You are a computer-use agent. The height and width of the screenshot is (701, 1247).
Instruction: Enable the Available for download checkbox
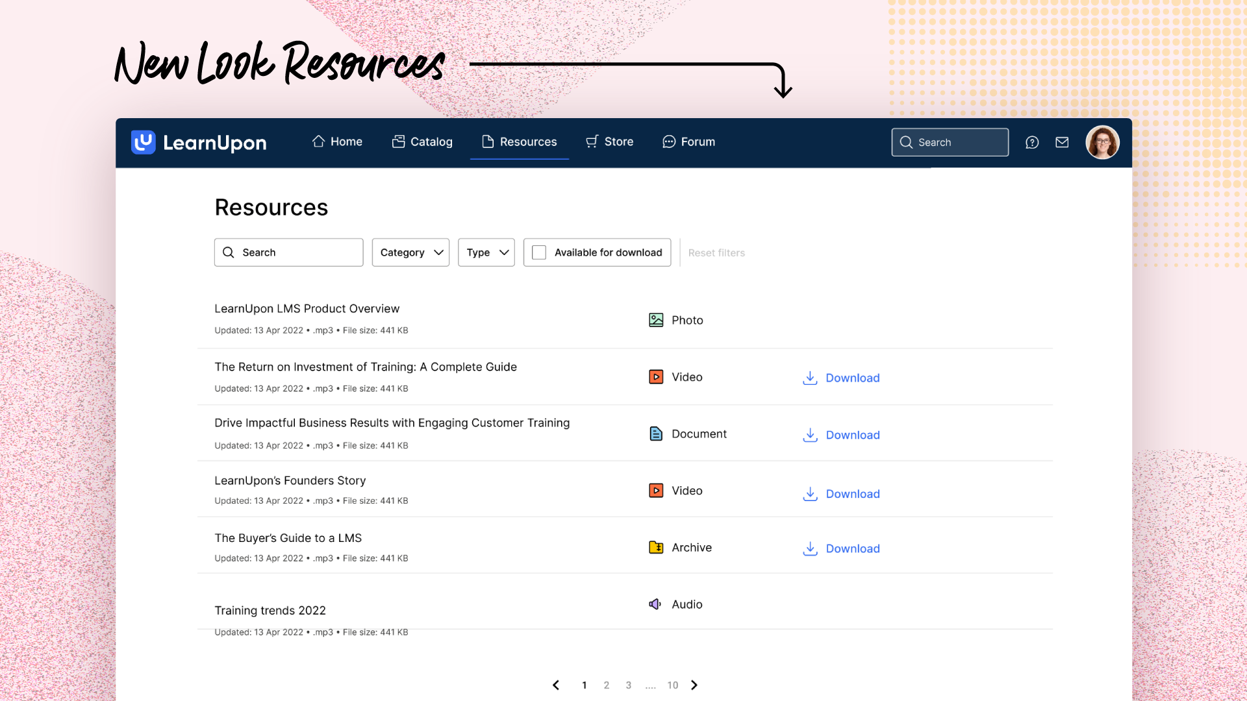[x=539, y=252]
